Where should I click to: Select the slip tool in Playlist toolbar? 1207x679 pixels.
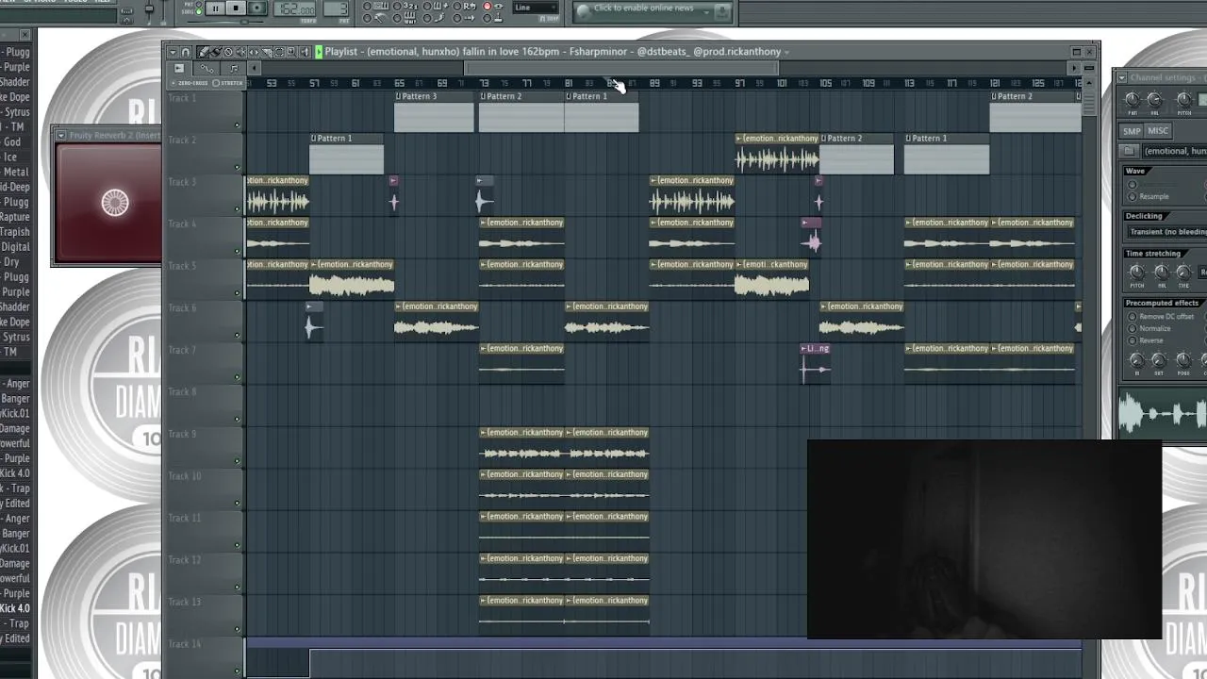point(254,52)
